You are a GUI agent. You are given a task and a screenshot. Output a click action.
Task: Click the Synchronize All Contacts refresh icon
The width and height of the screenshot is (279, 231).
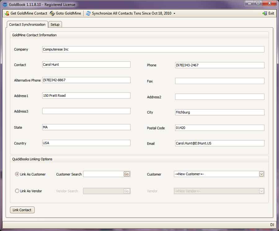point(88,13)
